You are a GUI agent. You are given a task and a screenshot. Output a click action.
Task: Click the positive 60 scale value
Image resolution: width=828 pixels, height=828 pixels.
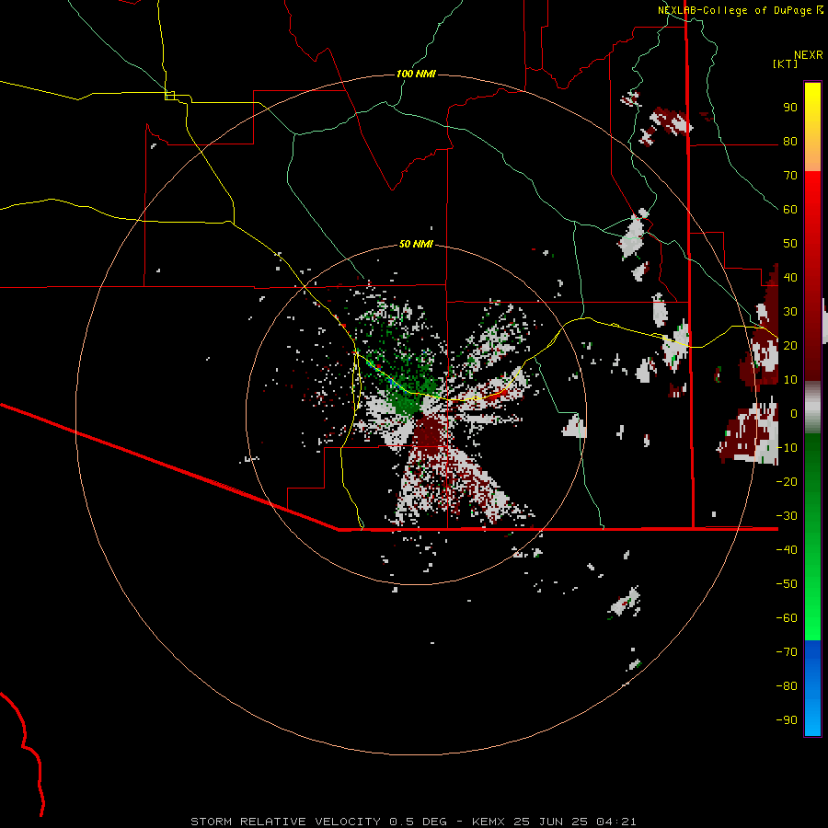[x=790, y=210]
